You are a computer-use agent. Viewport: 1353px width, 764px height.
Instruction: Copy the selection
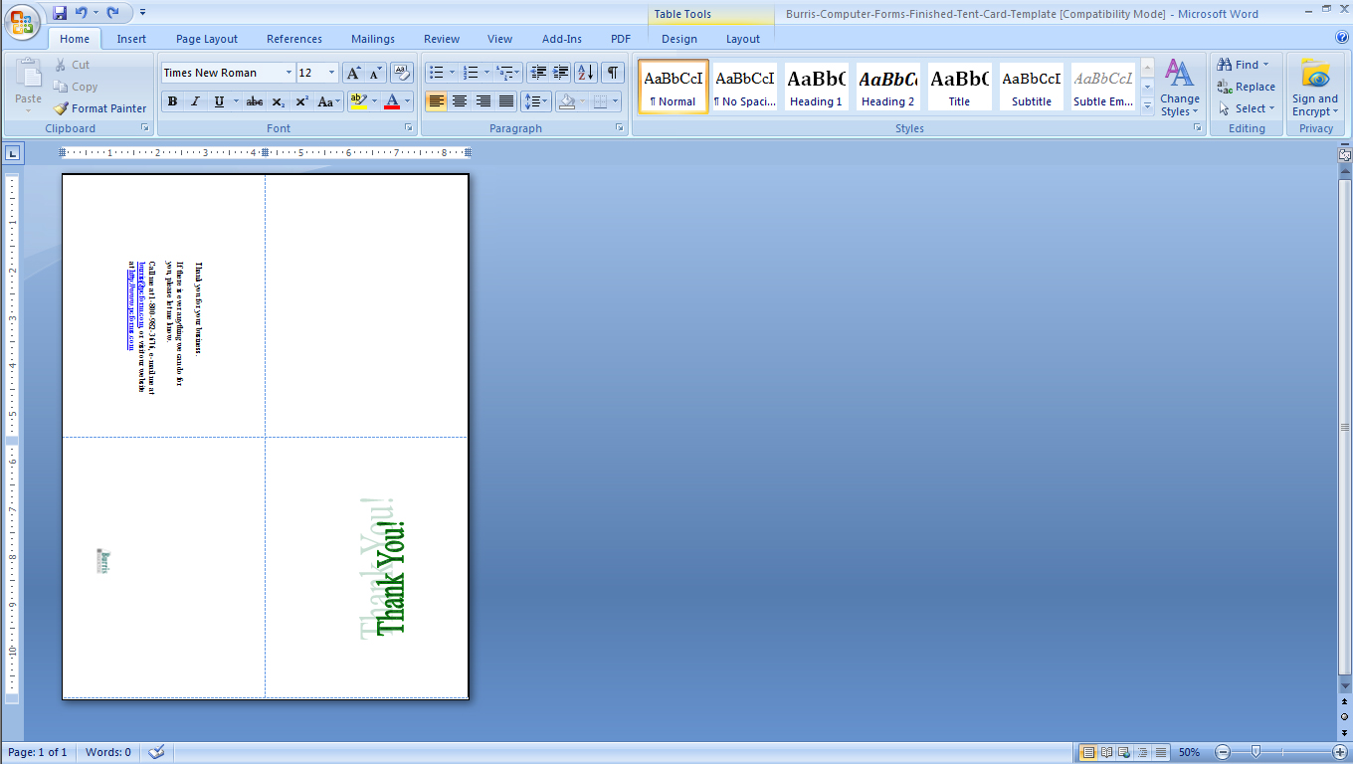[76, 87]
